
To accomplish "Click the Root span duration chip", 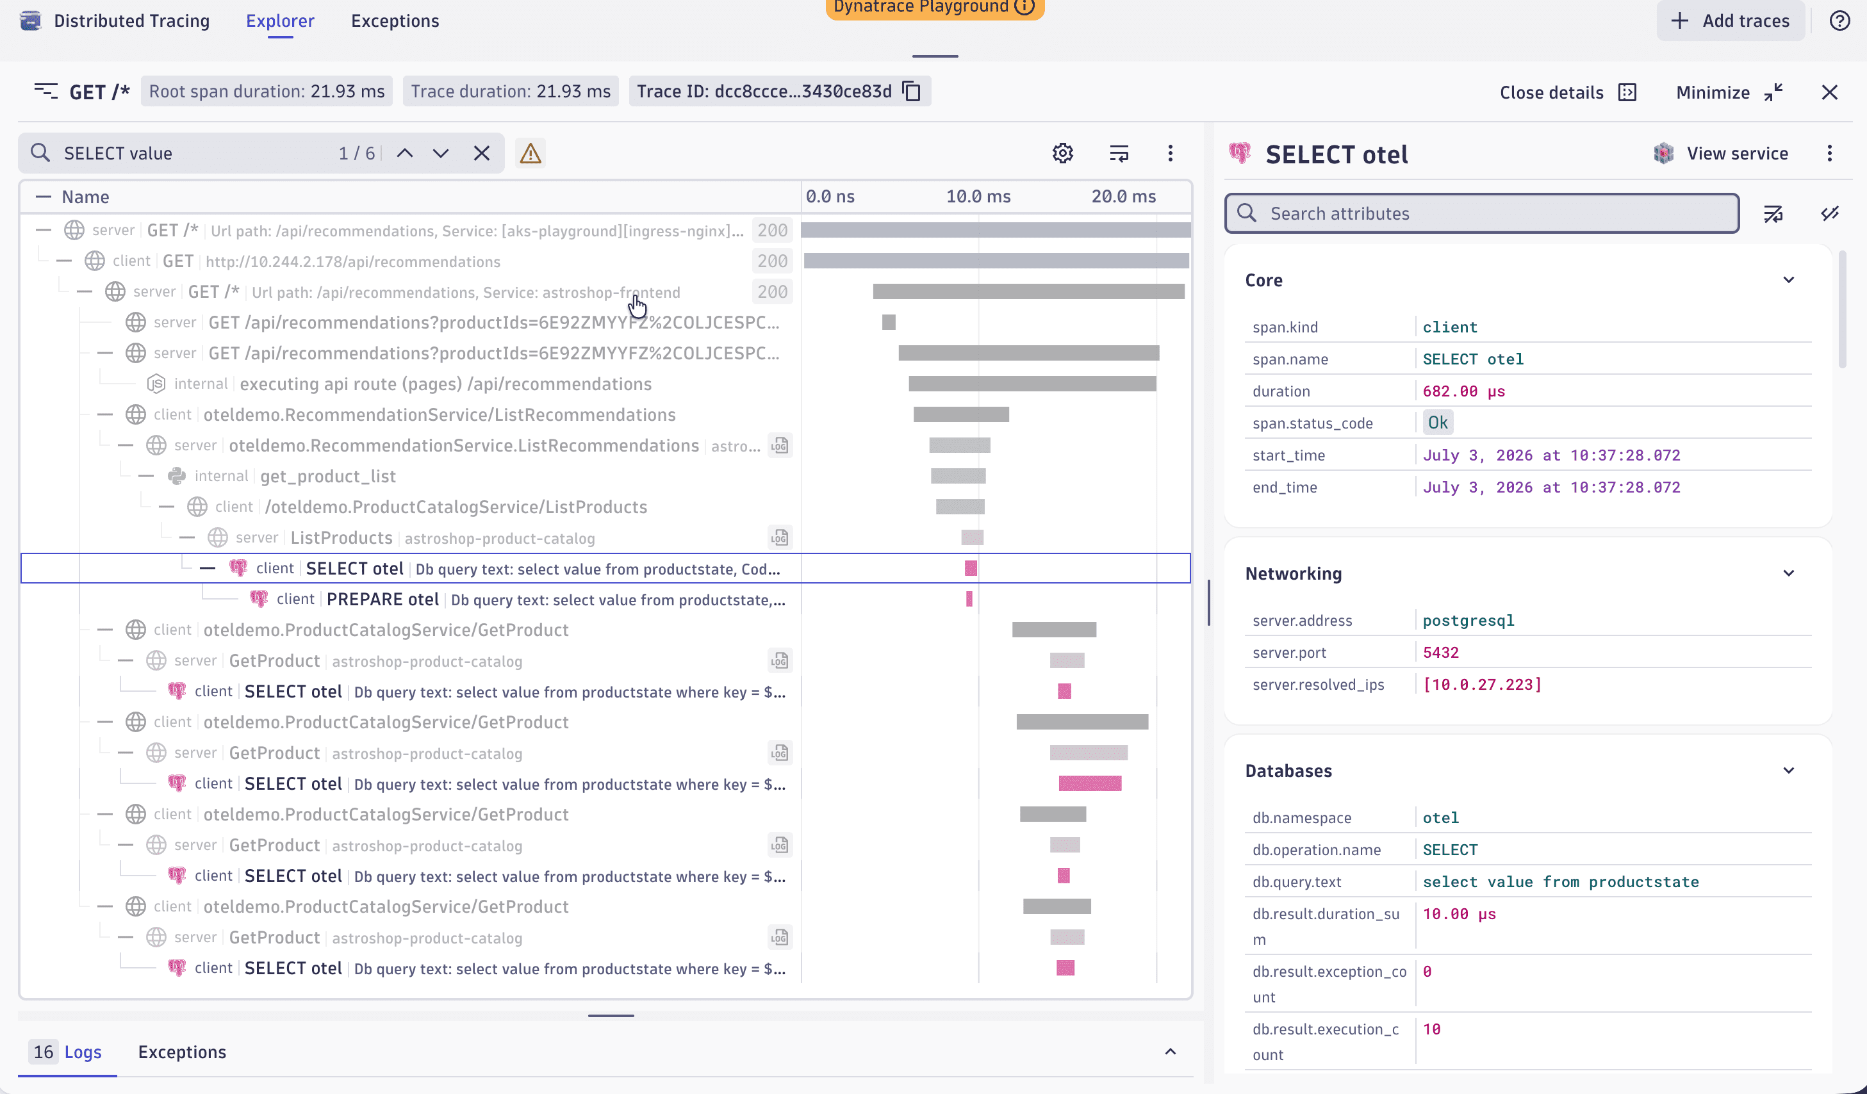I will point(267,91).
